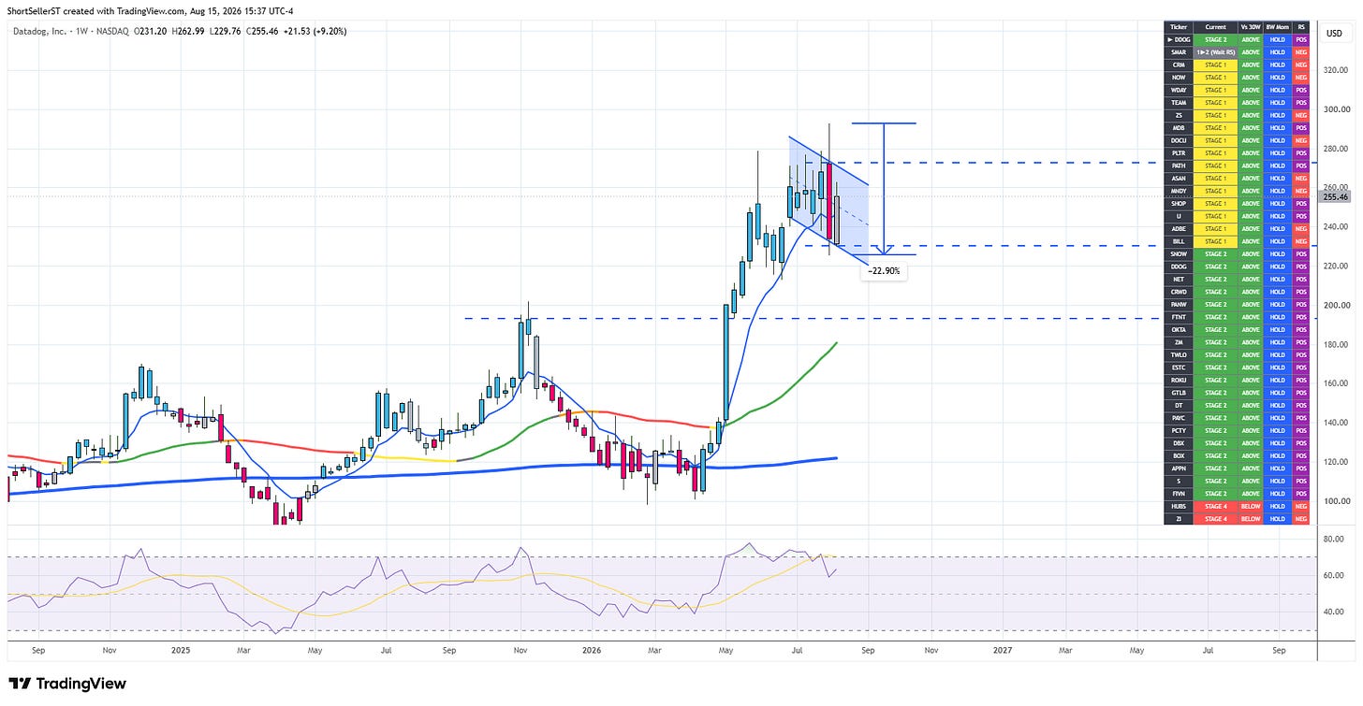The height and width of the screenshot is (706, 1363).
Task: Select the PLTR ticker cell
Action: click(x=1179, y=153)
